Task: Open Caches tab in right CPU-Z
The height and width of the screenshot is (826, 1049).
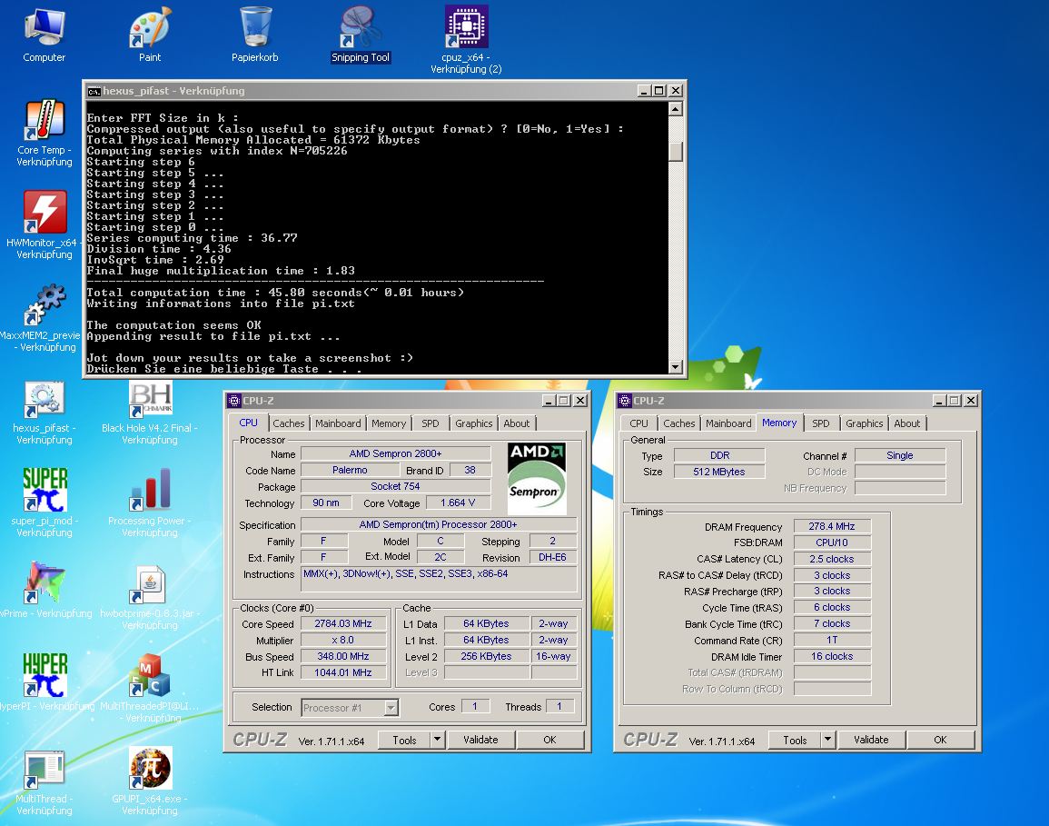Action: point(679,423)
